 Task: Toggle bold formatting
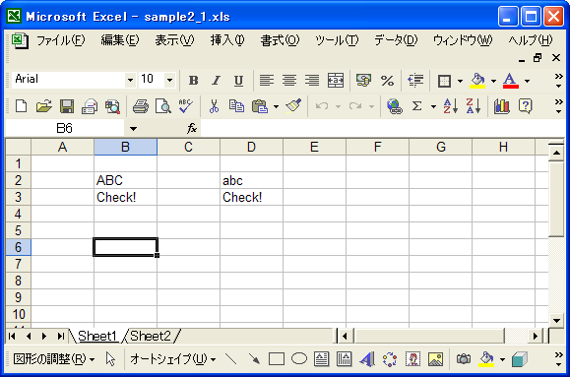pos(193,81)
